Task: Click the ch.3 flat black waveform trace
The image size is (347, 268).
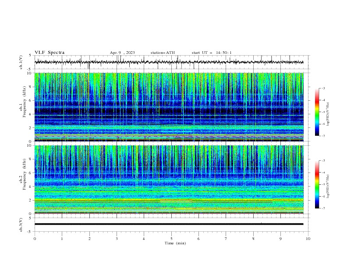Action: [169, 224]
